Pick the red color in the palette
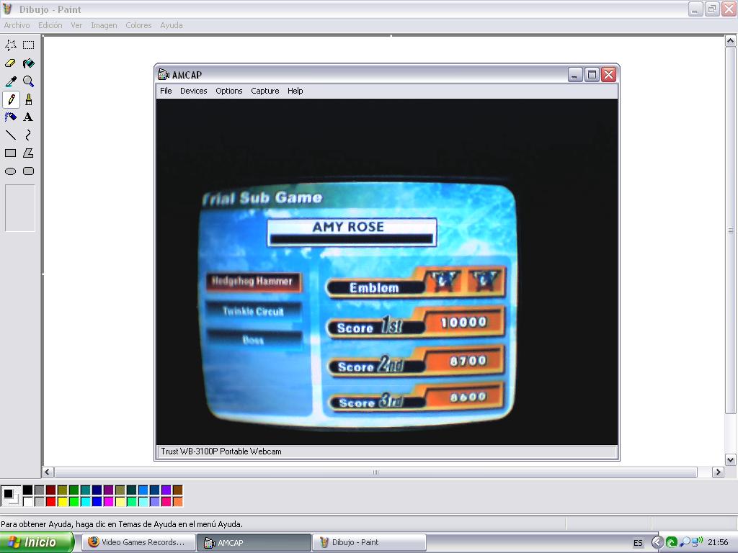The image size is (738, 553). click(50, 502)
